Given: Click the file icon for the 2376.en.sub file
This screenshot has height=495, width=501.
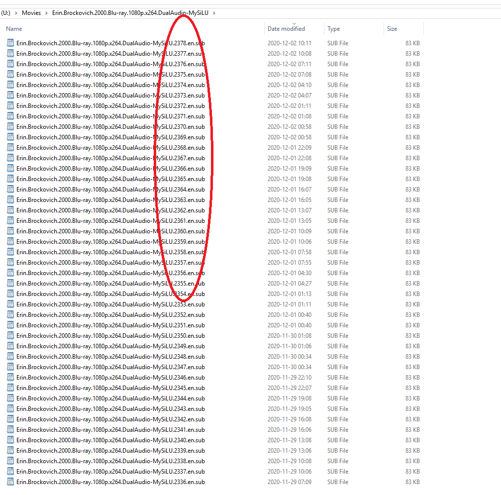Looking at the screenshot, I should pyautogui.click(x=10, y=64).
